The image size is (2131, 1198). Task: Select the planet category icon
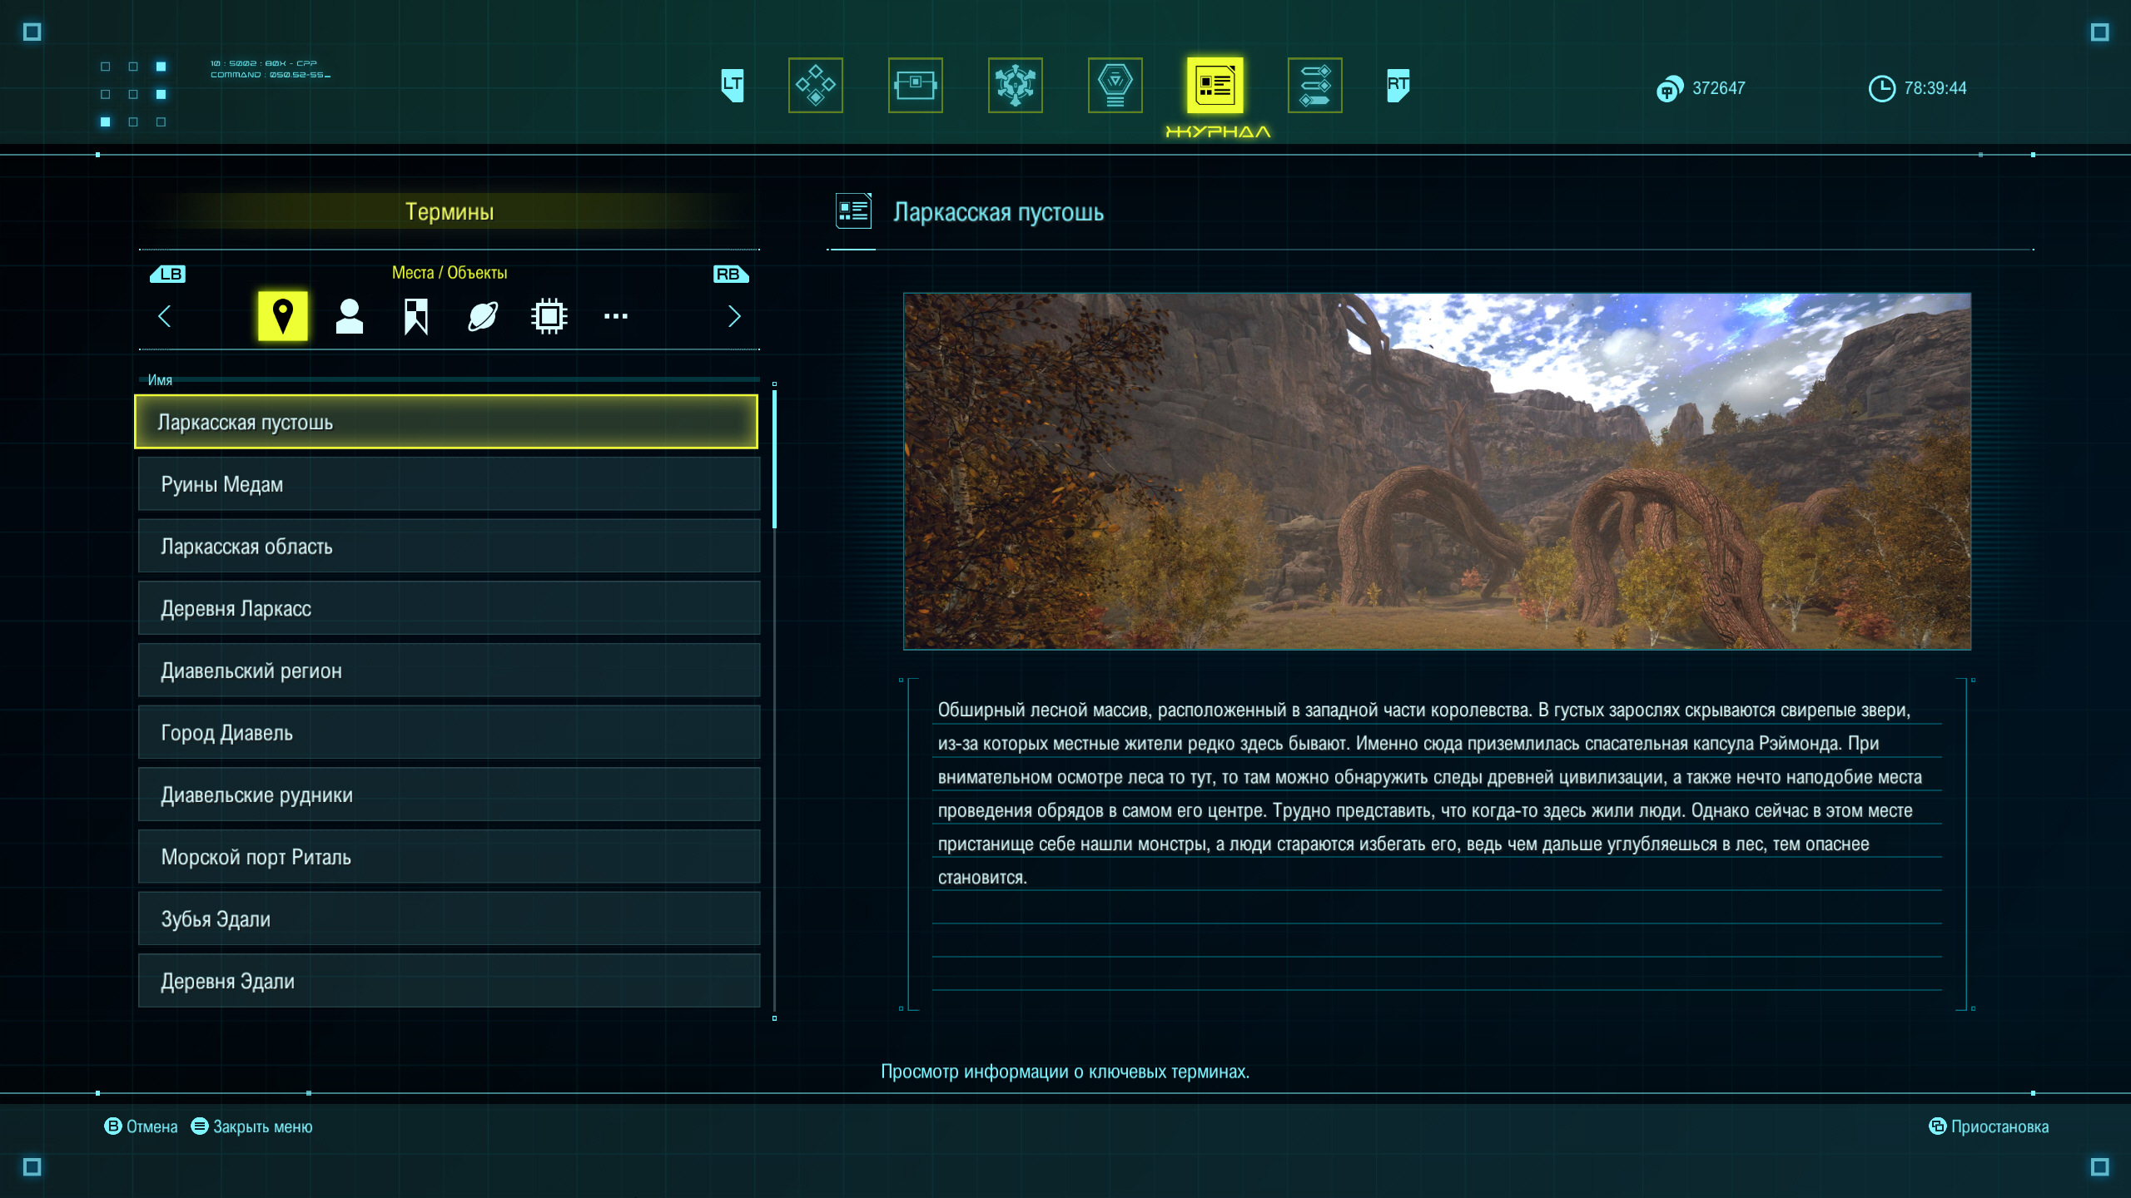click(x=483, y=316)
